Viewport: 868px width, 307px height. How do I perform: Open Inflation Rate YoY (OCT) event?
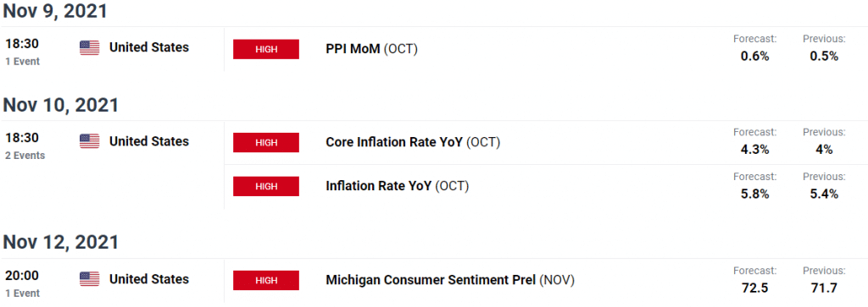397,187
